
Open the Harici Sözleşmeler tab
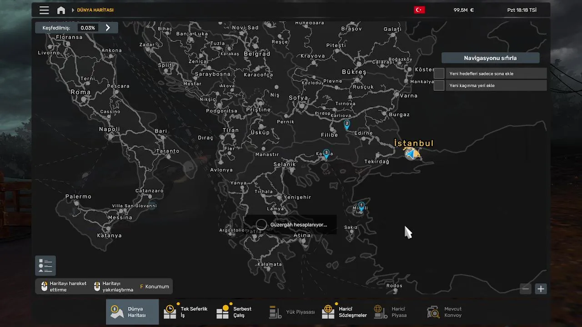(344, 312)
